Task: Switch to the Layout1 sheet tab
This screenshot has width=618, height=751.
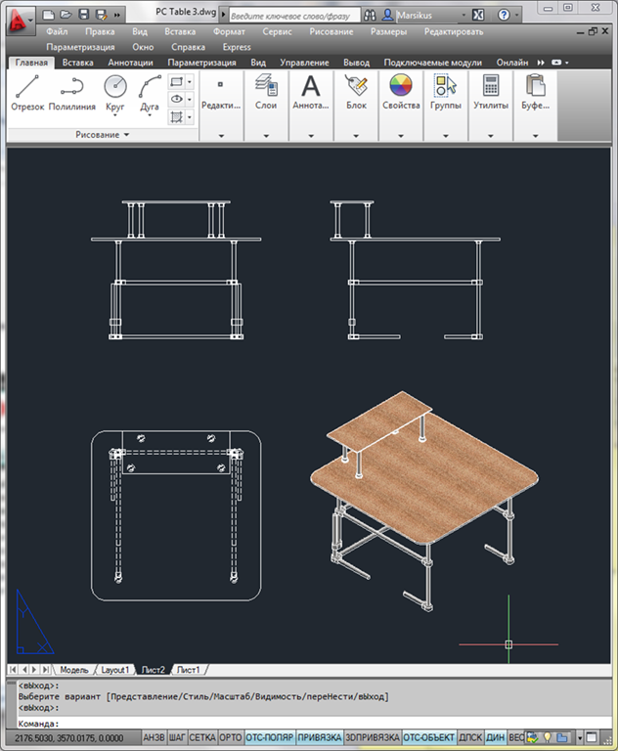Action: (x=115, y=670)
